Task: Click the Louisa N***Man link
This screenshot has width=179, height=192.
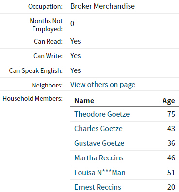Action: [x=100, y=173]
